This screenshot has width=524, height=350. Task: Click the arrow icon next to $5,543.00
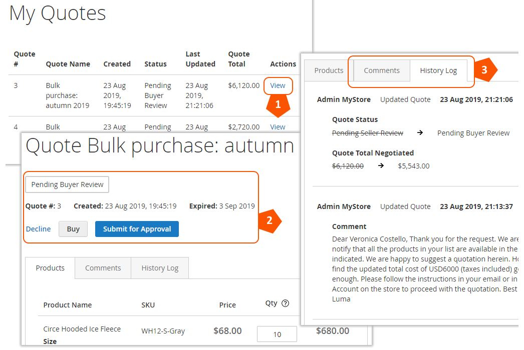(x=381, y=166)
